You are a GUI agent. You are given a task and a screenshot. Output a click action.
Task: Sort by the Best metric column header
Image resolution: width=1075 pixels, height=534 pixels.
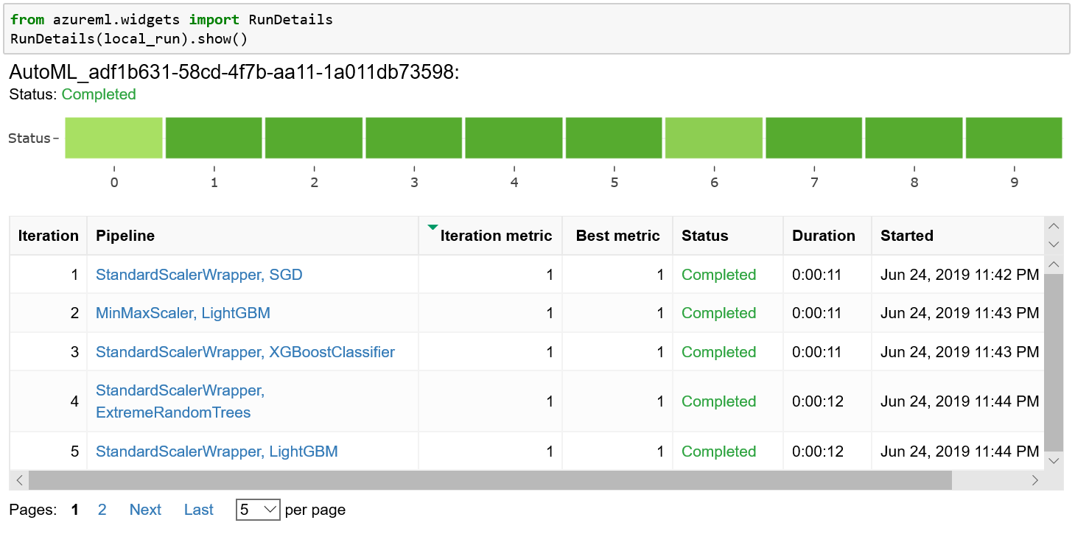617,236
